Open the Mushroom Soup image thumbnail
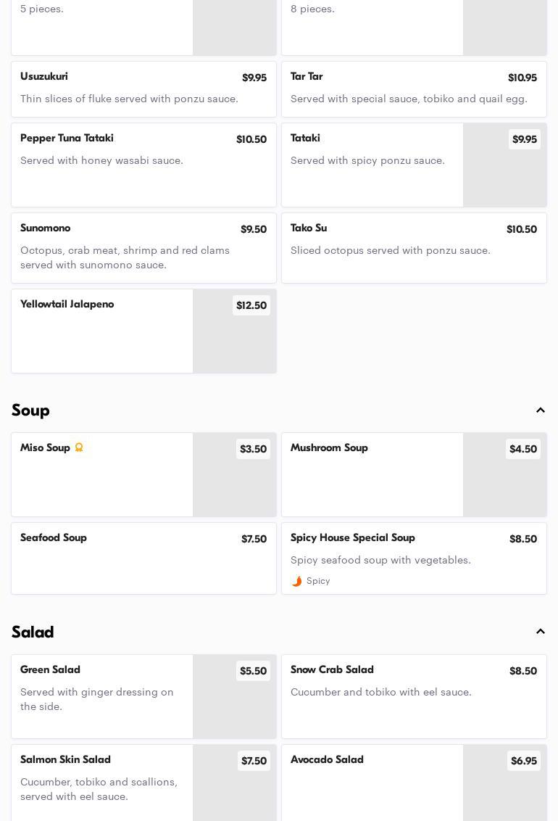558x821 pixels. tap(504, 474)
